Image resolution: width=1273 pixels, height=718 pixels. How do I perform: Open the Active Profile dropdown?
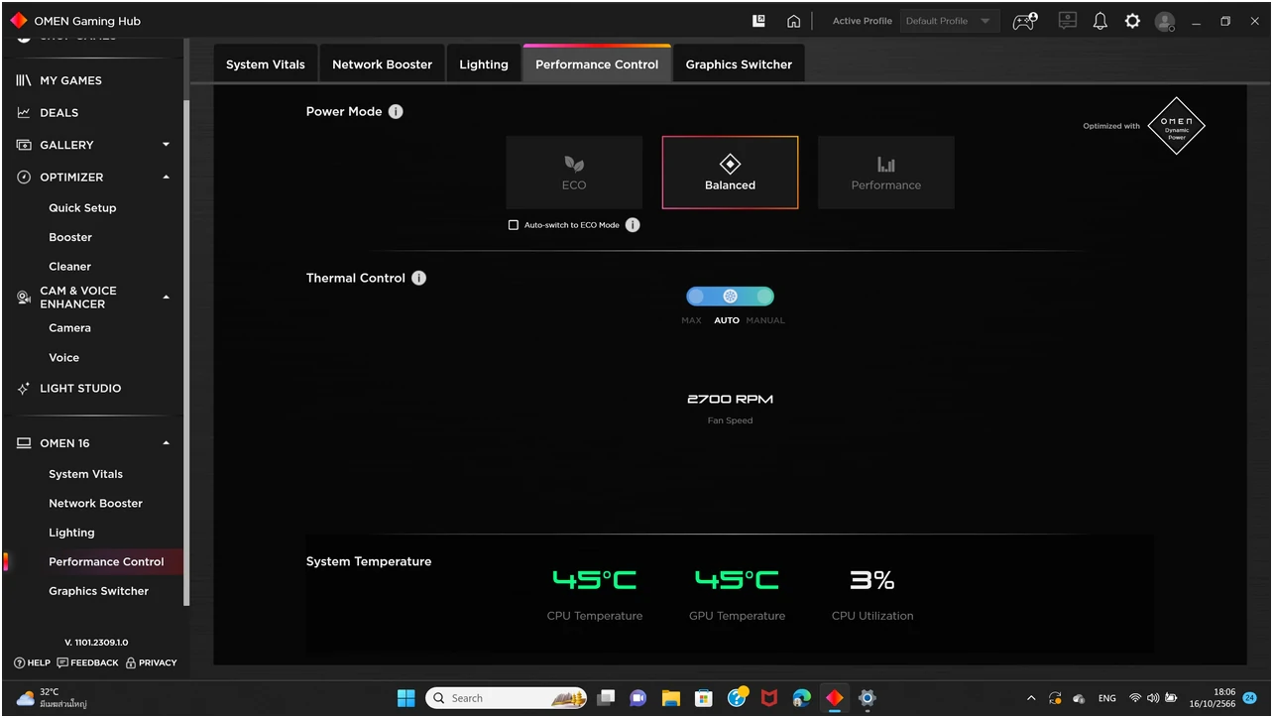coord(948,21)
